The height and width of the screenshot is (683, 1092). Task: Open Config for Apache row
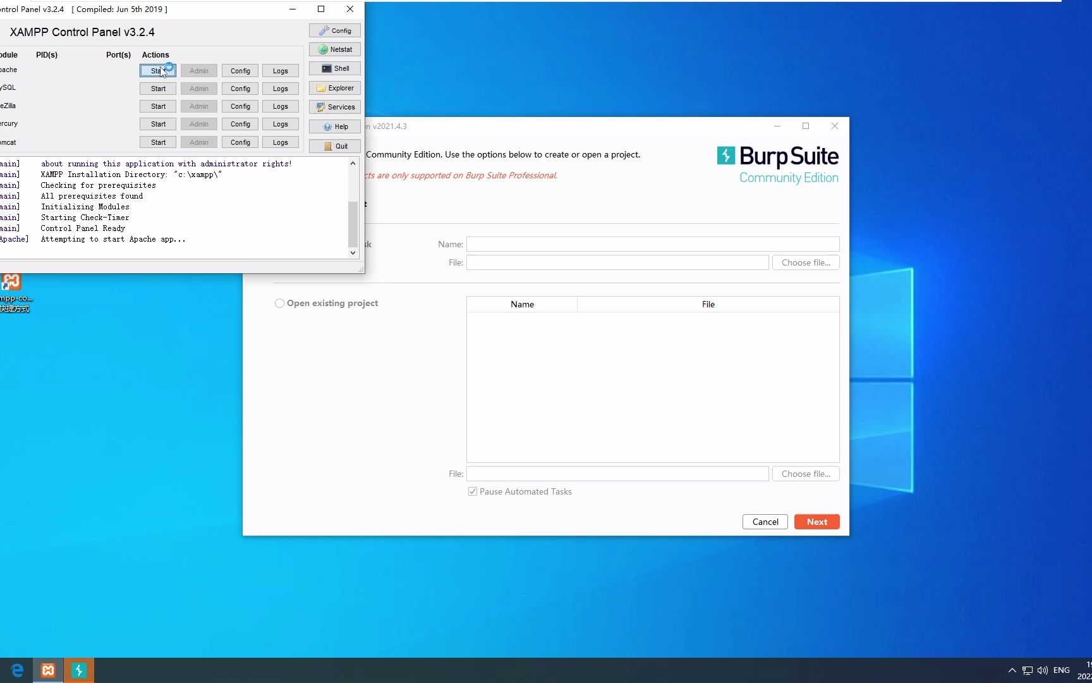(x=240, y=71)
